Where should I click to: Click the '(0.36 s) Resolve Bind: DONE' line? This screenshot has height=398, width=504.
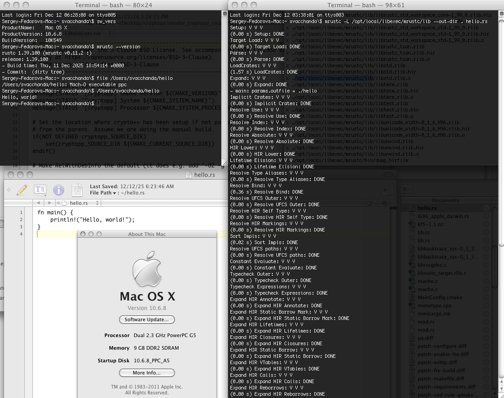point(266,192)
